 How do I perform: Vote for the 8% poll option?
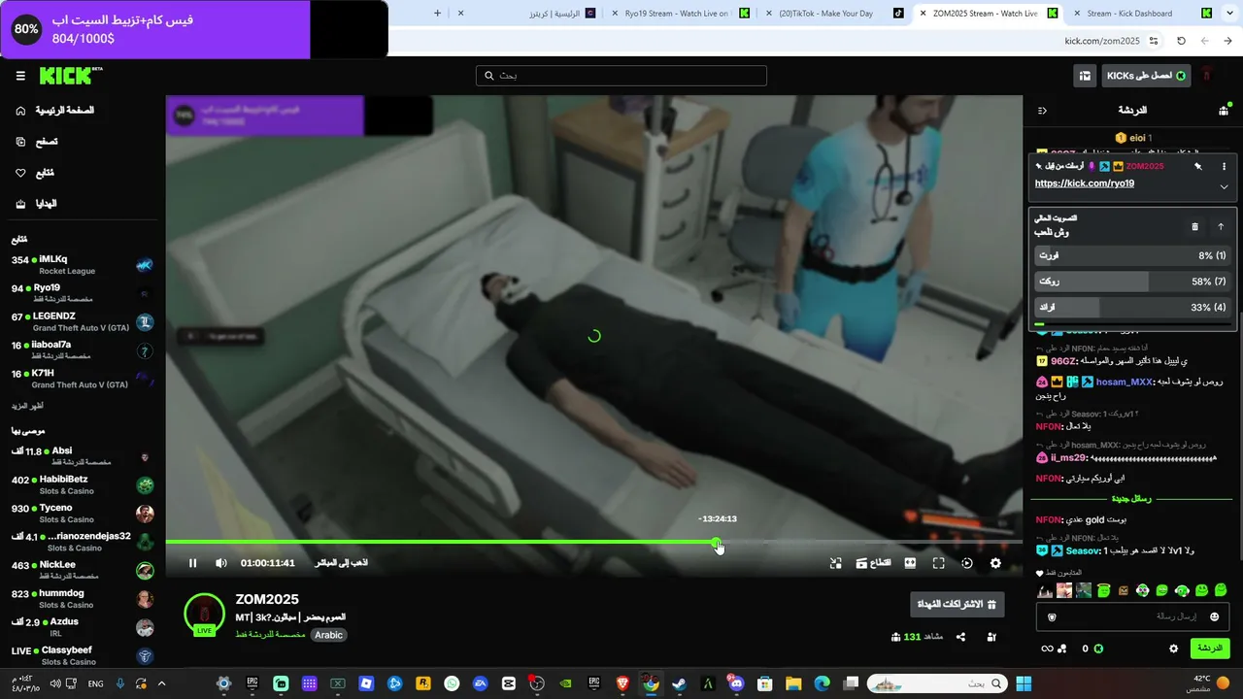(1132, 255)
